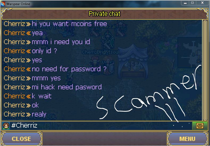The height and width of the screenshot is (146, 210).
Task: Click the incoming arrow on "yea" line
Action: (28, 33)
